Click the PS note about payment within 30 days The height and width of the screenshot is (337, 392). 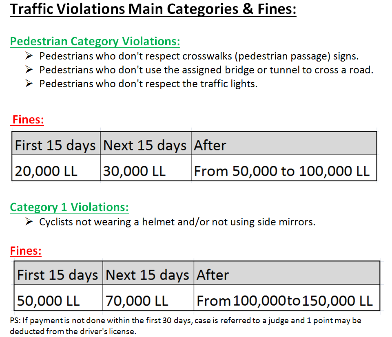186,326
